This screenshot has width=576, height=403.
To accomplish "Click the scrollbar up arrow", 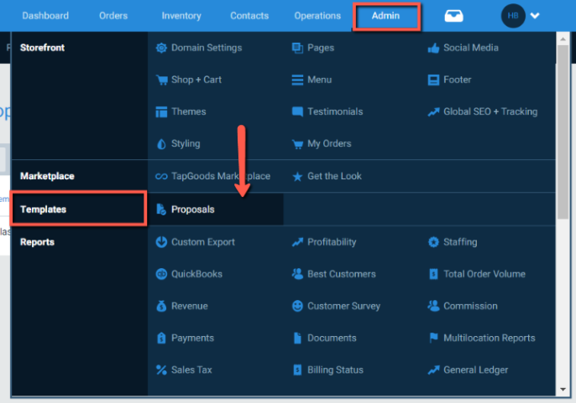I will pyautogui.click(x=563, y=39).
